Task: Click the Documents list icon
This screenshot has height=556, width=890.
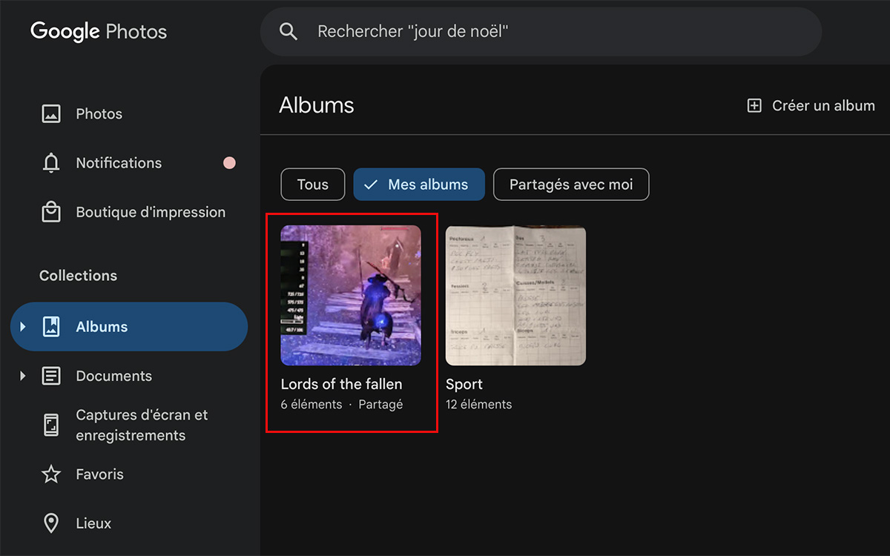Action: [51, 376]
